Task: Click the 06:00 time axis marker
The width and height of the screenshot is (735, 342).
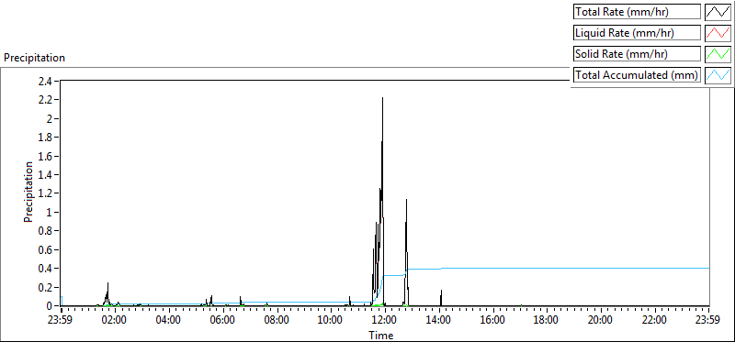Action: click(x=223, y=321)
